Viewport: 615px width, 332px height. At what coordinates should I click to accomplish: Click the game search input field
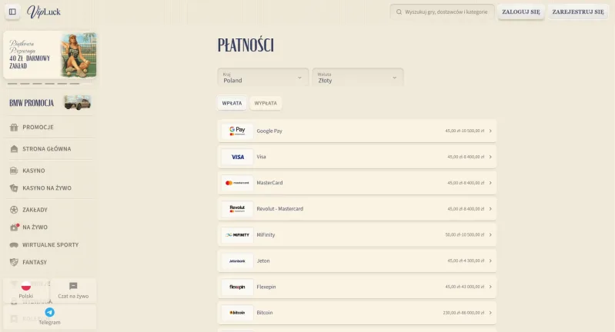[x=442, y=12]
